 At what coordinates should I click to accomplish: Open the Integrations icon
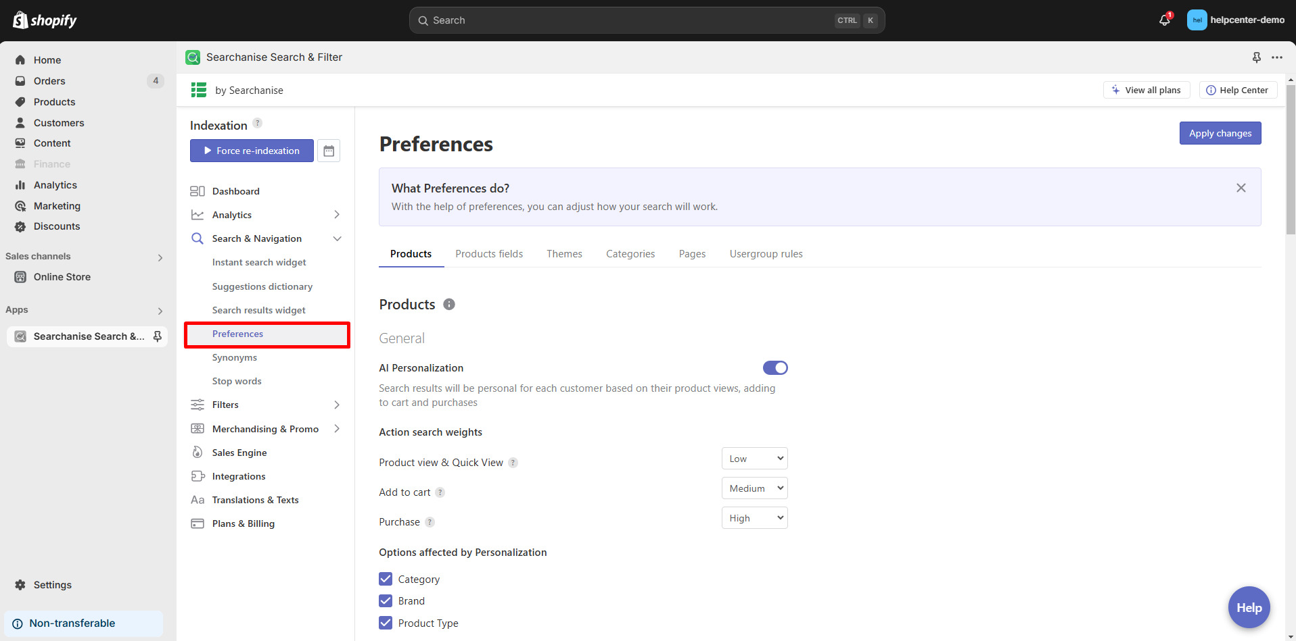[x=197, y=476]
